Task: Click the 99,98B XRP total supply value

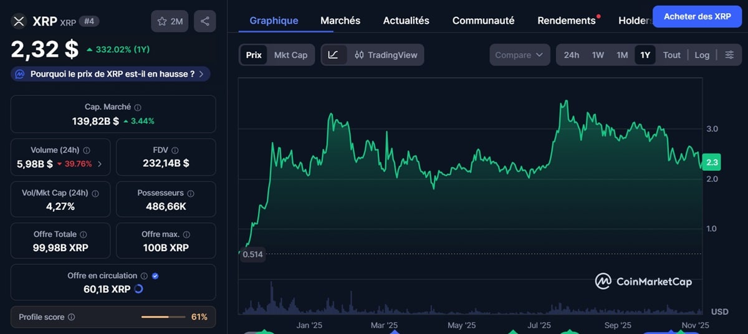Action: [60, 248]
